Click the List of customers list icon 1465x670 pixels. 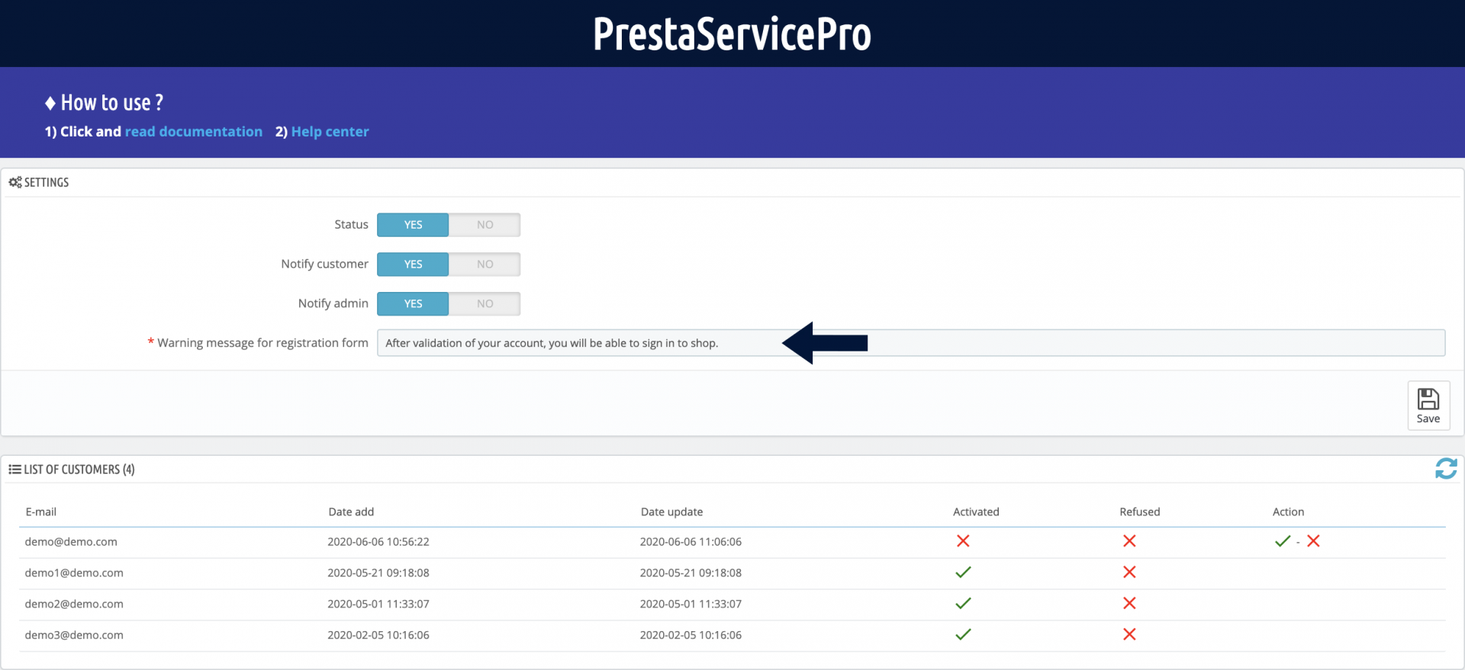coord(14,470)
